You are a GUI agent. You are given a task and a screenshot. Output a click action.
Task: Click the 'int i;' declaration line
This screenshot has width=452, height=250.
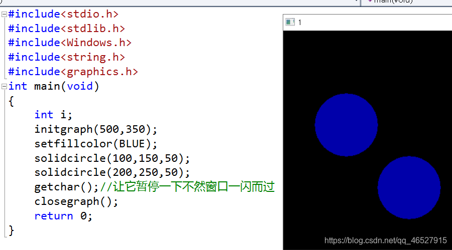[x=53, y=115]
